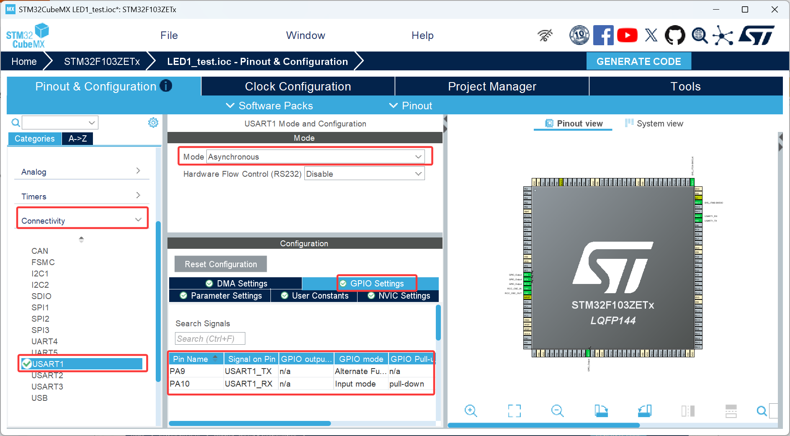Click the pin search magnifier icon
The width and height of the screenshot is (790, 436).
(x=762, y=411)
